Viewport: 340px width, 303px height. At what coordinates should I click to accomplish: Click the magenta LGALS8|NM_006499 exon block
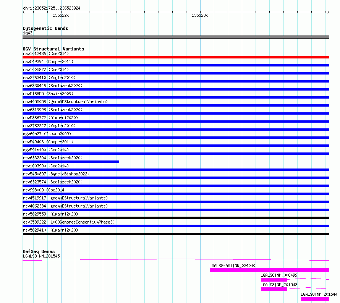pos(274,280)
